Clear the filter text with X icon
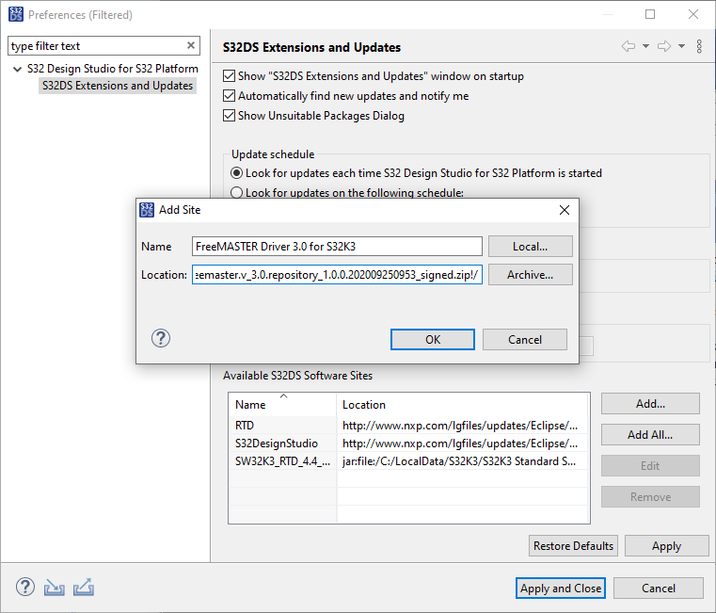This screenshot has height=613, width=716. click(x=191, y=45)
